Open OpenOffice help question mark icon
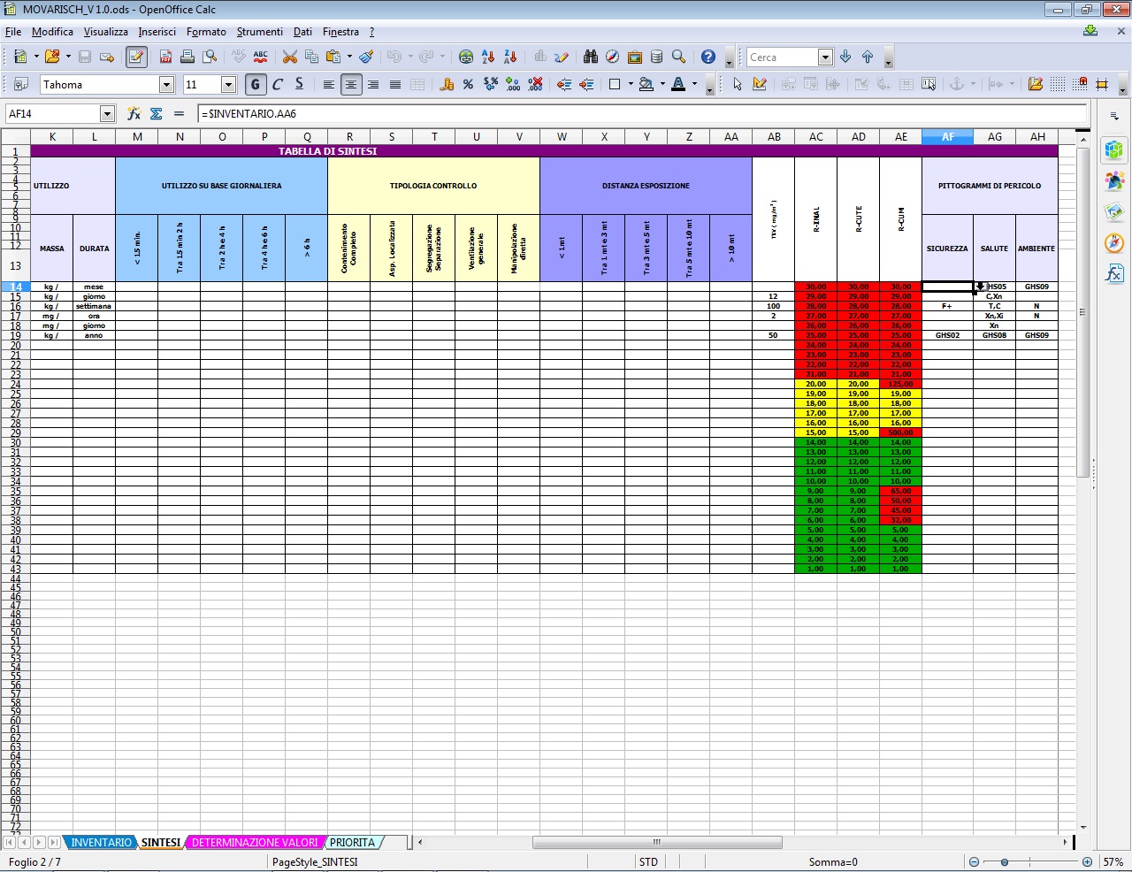 (x=707, y=57)
